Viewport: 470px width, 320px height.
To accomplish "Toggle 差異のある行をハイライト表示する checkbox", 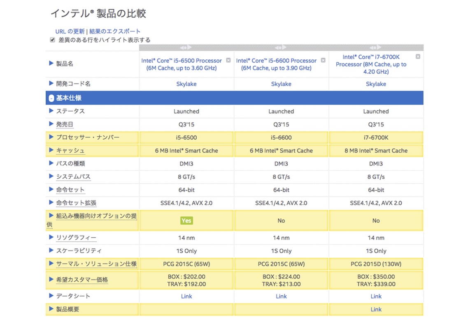I will tap(52, 40).
